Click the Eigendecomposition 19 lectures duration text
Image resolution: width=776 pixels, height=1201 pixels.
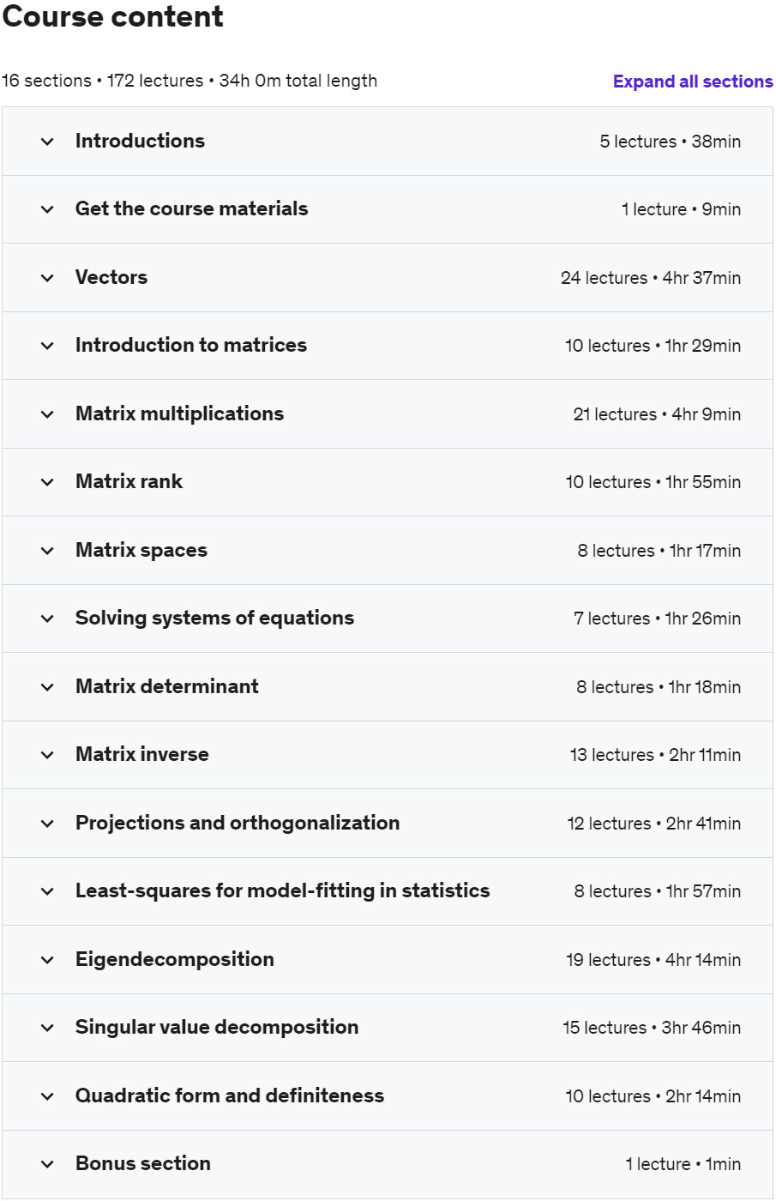(653, 960)
